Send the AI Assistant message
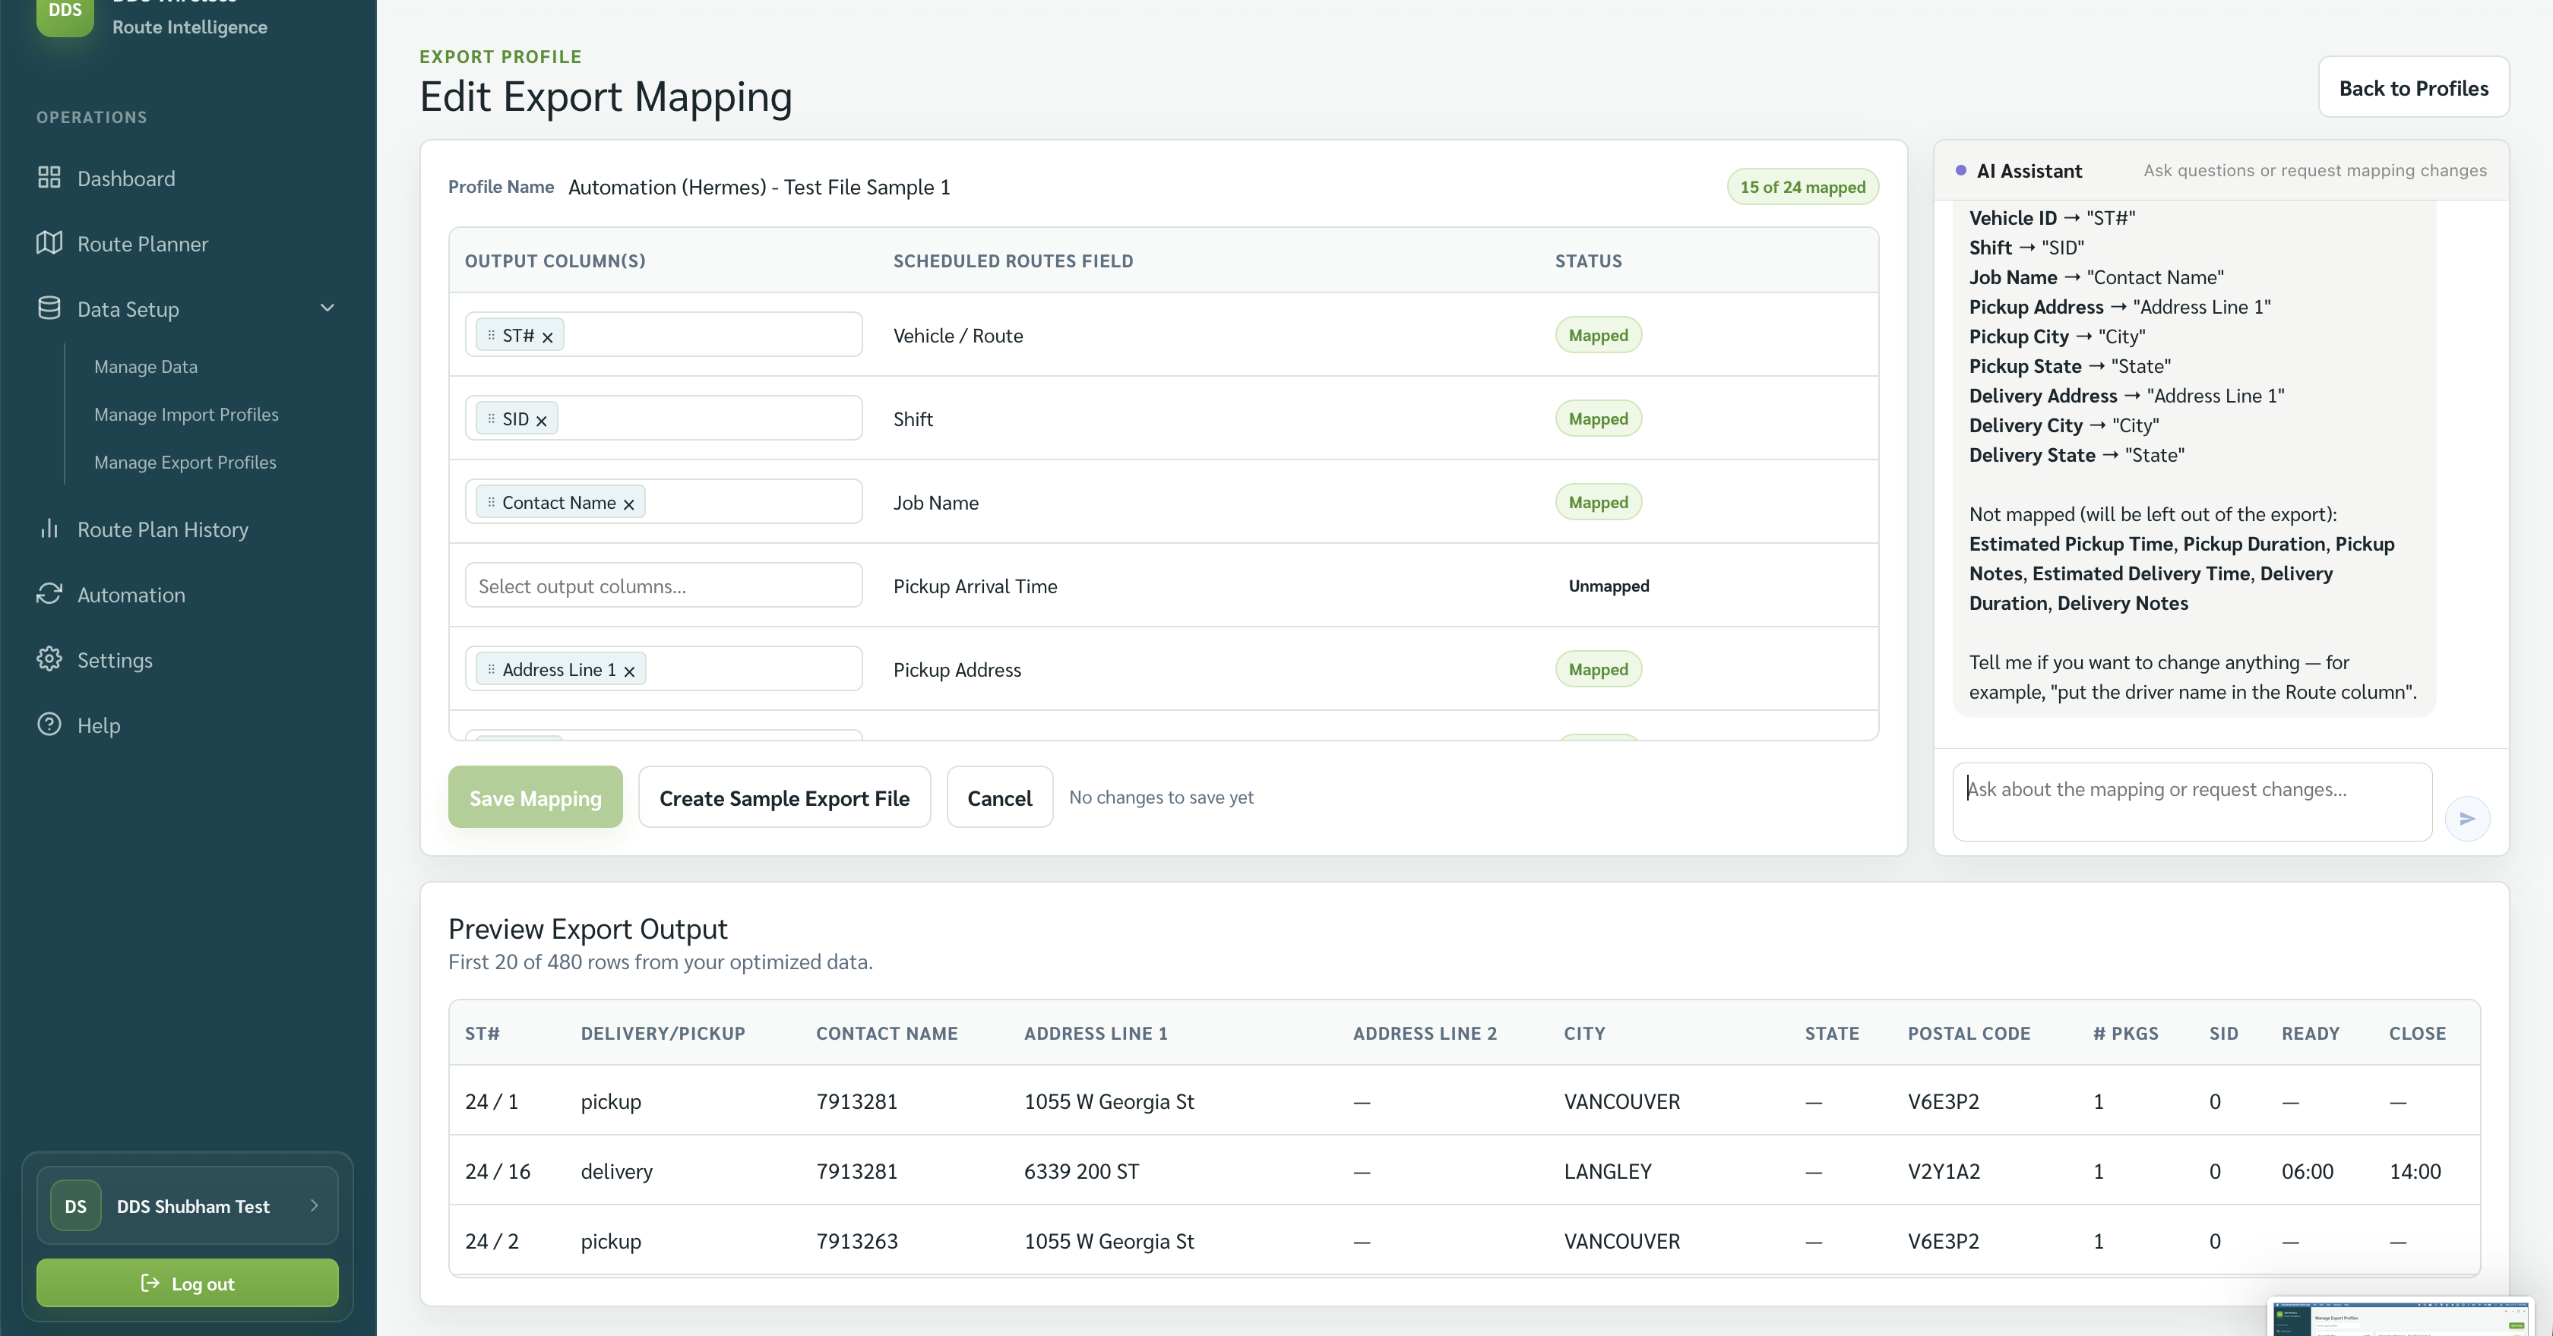This screenshot has height=1336, width=2553. click(x=2467, y=819)
